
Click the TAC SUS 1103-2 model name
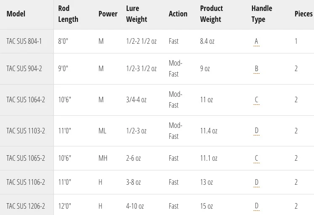[25, 131]
